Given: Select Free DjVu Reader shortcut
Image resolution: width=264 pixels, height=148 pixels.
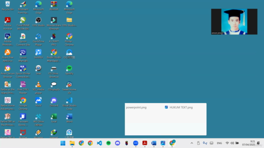Looking at the screenshot, I should (x=23, y=88).
